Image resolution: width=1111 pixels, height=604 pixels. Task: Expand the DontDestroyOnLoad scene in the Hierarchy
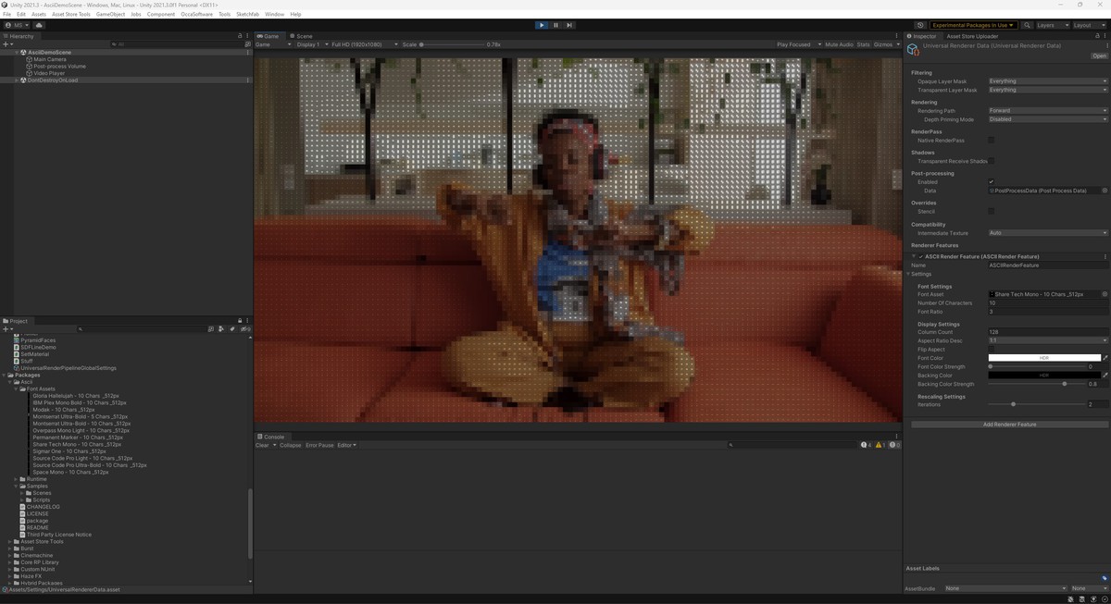(17, 80)
